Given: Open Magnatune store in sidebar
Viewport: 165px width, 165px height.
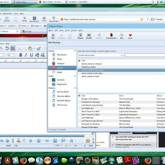Looking at the screenshot, I should coord(62,84).
